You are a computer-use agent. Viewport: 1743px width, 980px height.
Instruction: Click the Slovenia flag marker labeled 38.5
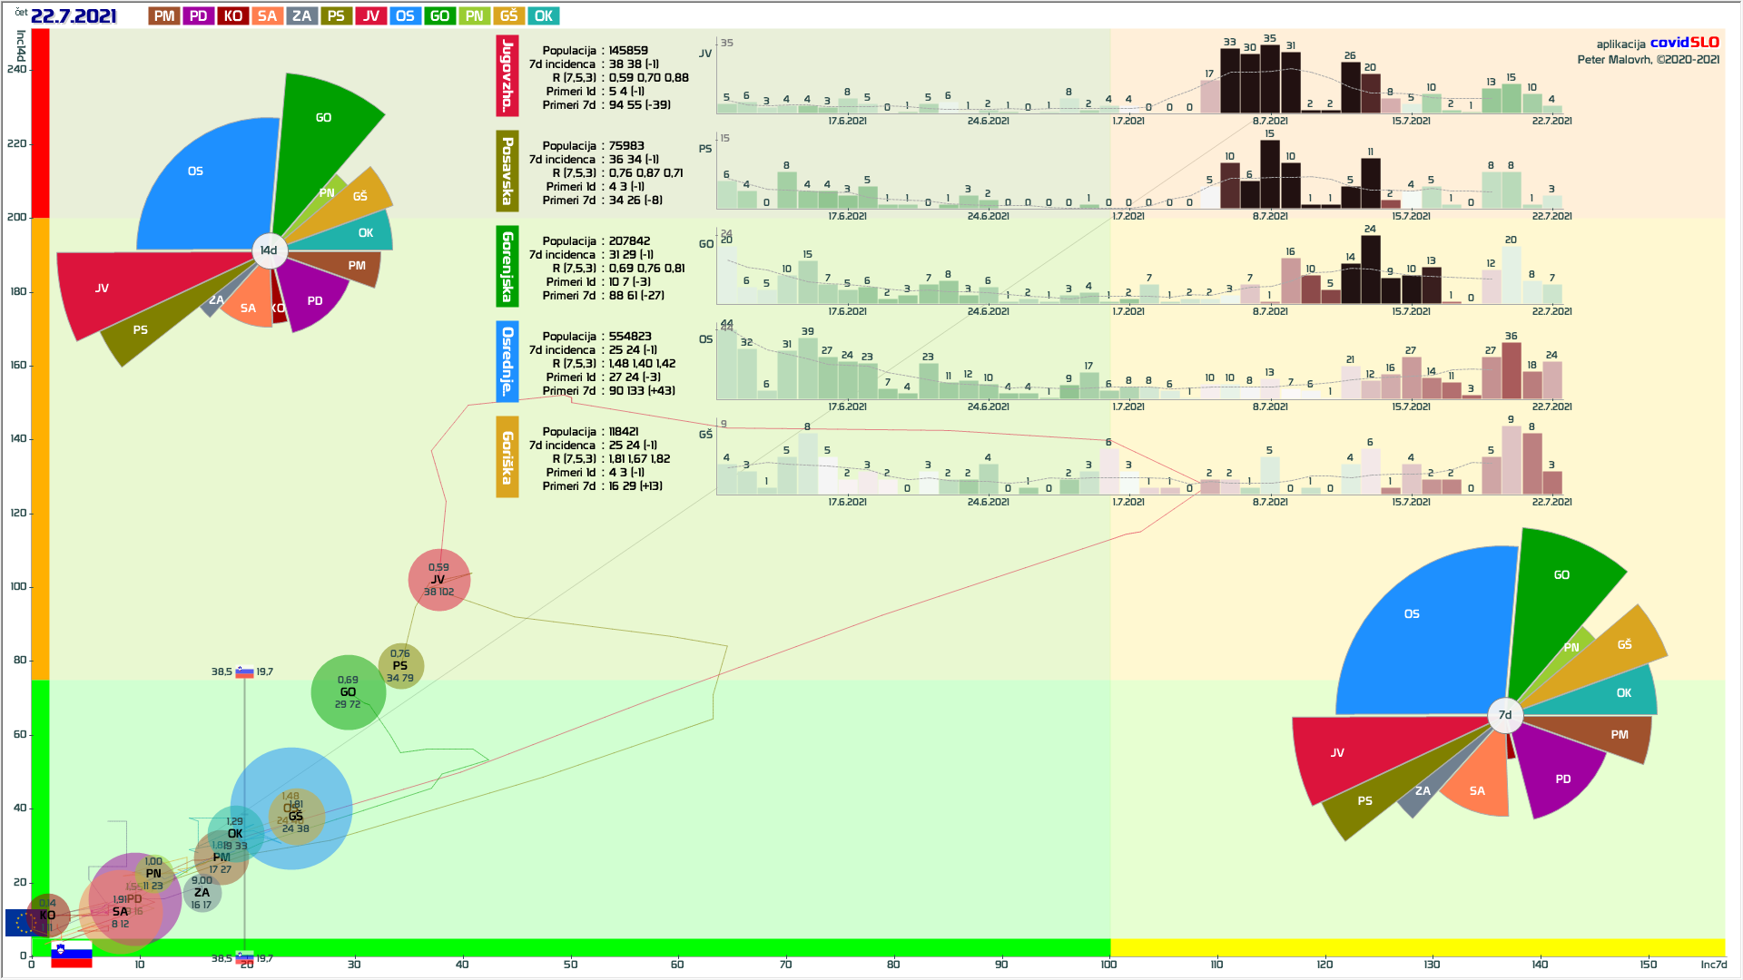(x=244, y=672)
